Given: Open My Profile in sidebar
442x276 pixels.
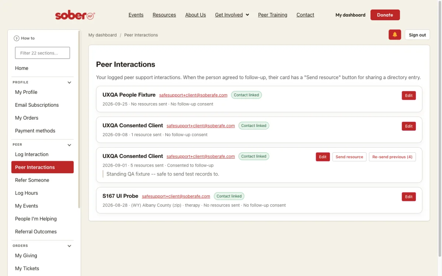Looking at the screenshot, I should tap(42, 92).
